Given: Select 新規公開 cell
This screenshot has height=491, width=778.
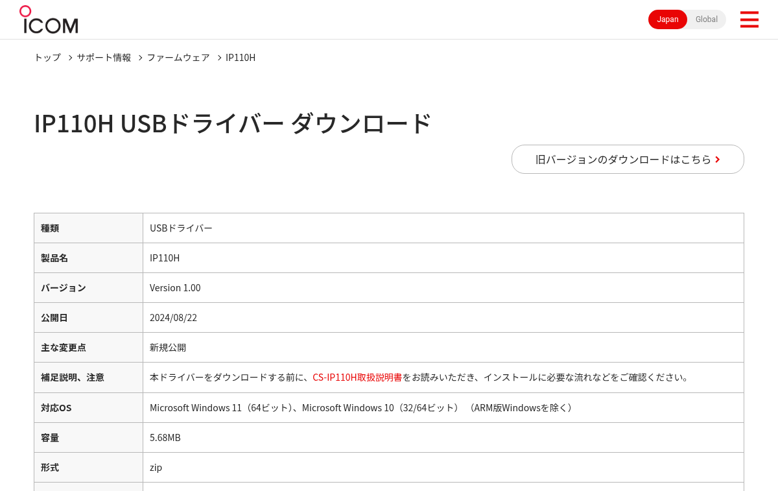Looking at the screenshot, I should pos(443,348).
